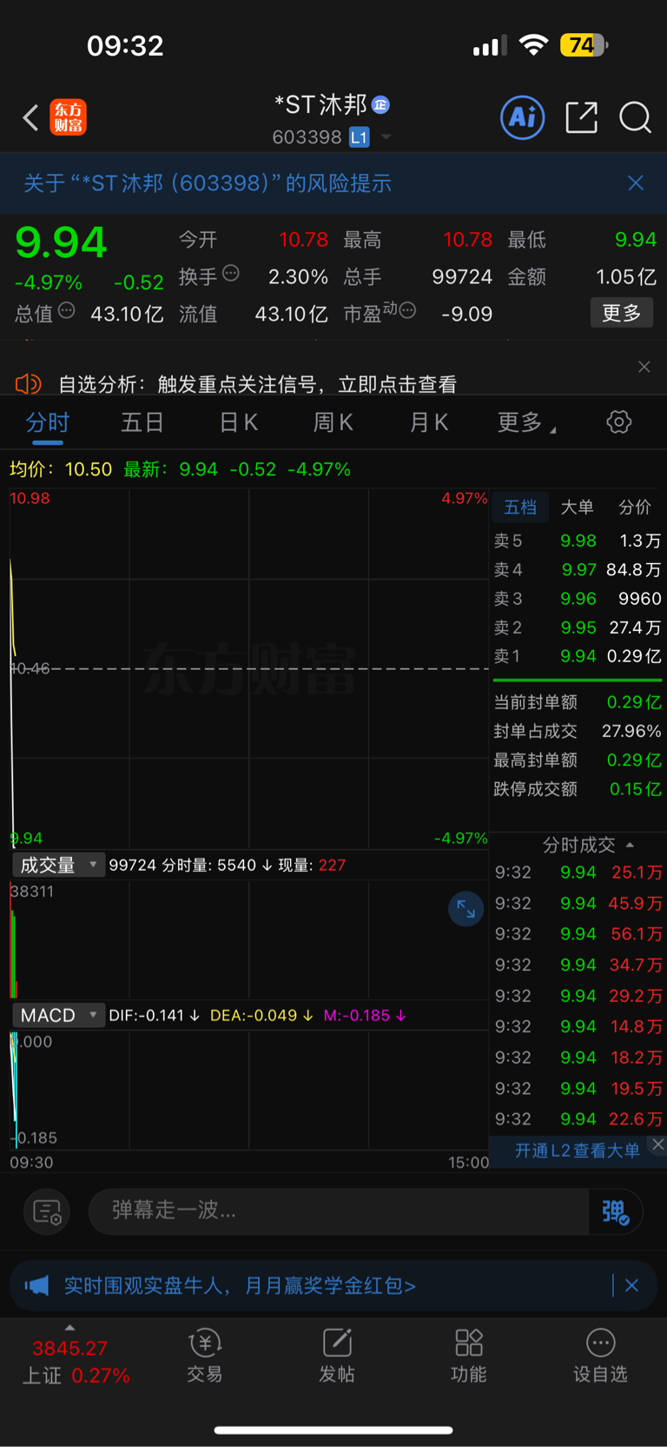The height and width of the screenshot is (1447, 667).
Task: Tap the trade row with 22.6万 volume
Action: click(578, 1118)
